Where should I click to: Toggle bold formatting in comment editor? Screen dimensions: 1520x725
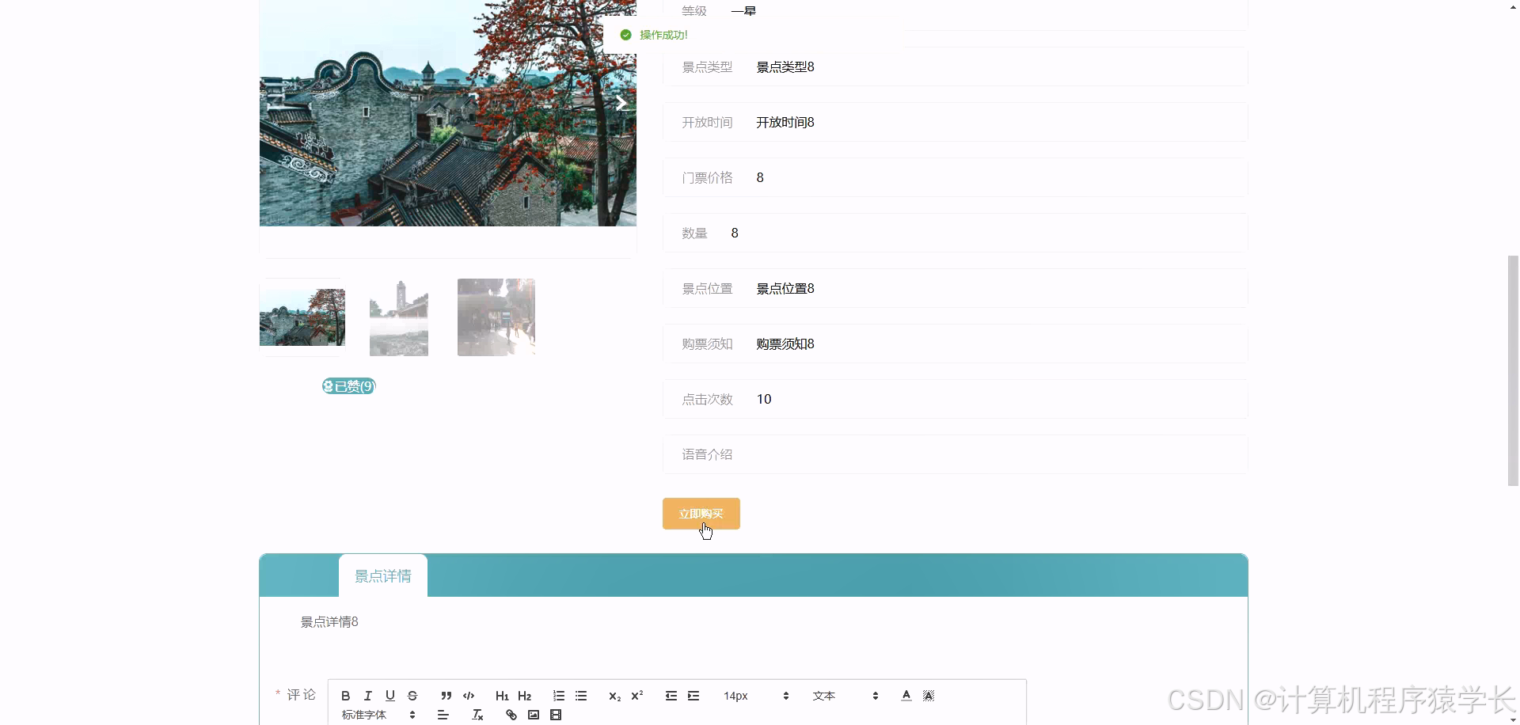(x=345, y=696)
